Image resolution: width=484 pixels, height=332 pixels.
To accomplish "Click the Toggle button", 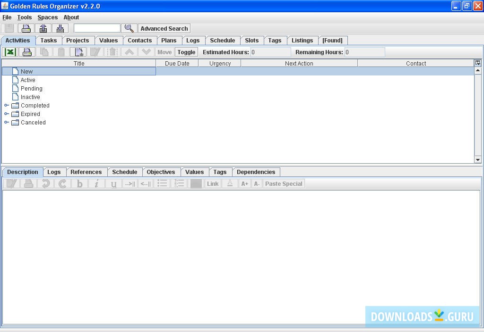I will pos(186,52).
